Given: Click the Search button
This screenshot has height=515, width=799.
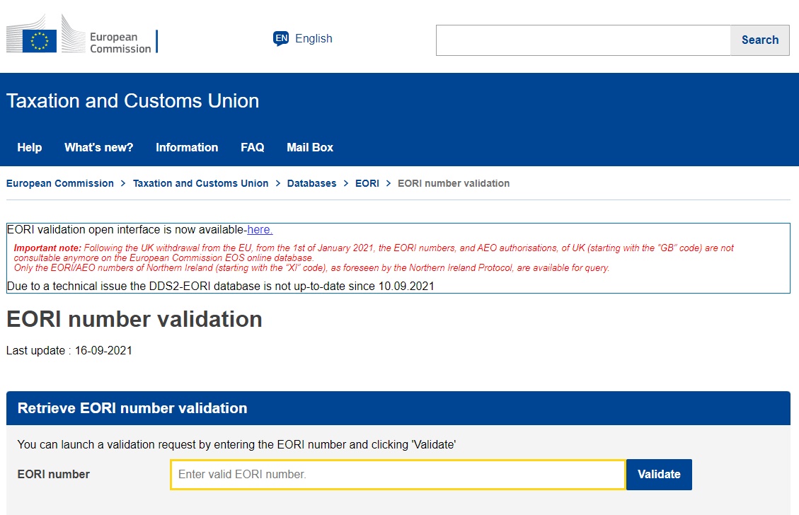Looking at the screenshot, I should point(760,40).
